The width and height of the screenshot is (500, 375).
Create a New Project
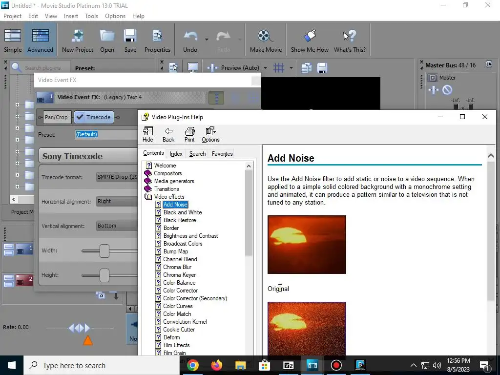(x=78, y=41)
